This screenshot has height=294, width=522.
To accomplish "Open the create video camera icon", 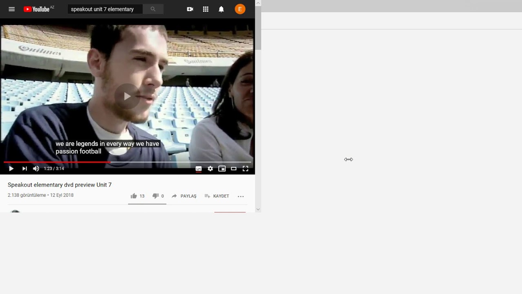I will (190, 9).
